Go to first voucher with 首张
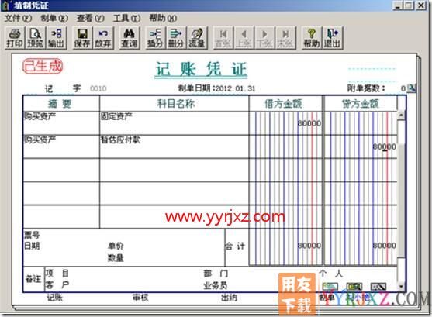Screen dimensions: 432x317 223,38
